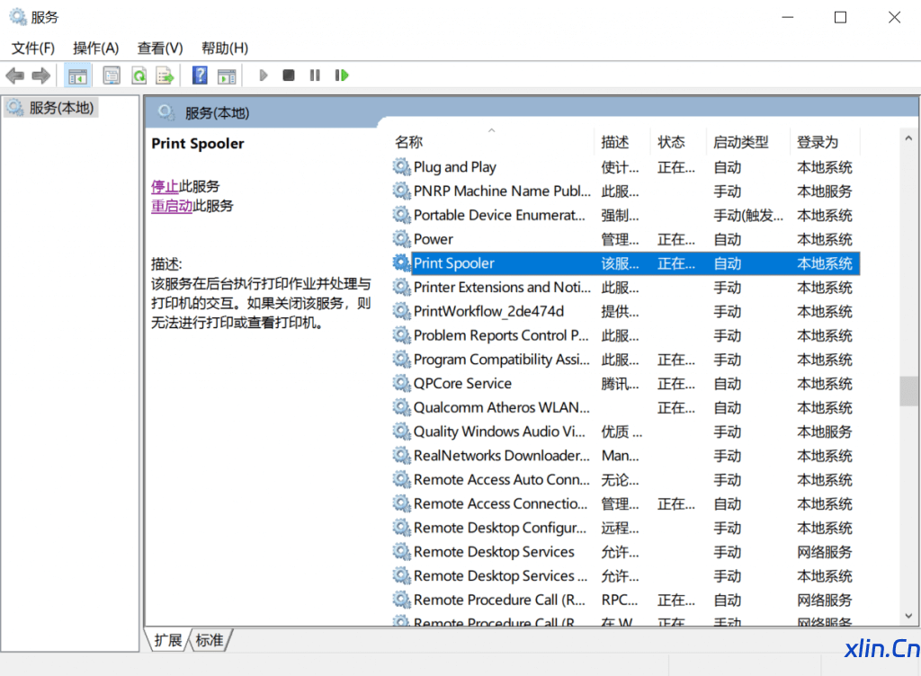Image resolution: width=921 pixels, height=676 pixels.
Task: Switch to the 扩展 tab
Action: (x=168, y=640)
